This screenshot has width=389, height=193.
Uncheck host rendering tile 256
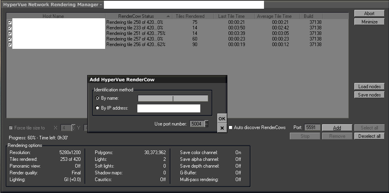[x=10, y=45]
